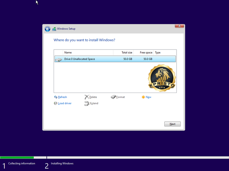The height and width of the screenshot is (171, 229).
Task: Click the Type column header
Action: [x=165, y=53]
